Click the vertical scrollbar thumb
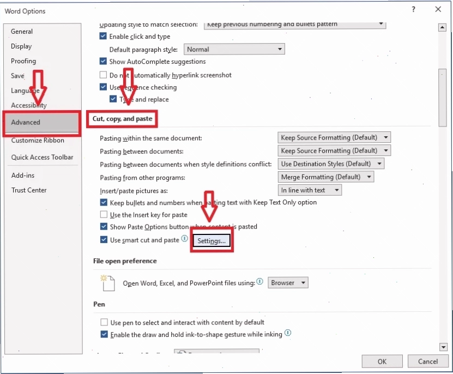 pyautogui.click(x=442, y=98)
